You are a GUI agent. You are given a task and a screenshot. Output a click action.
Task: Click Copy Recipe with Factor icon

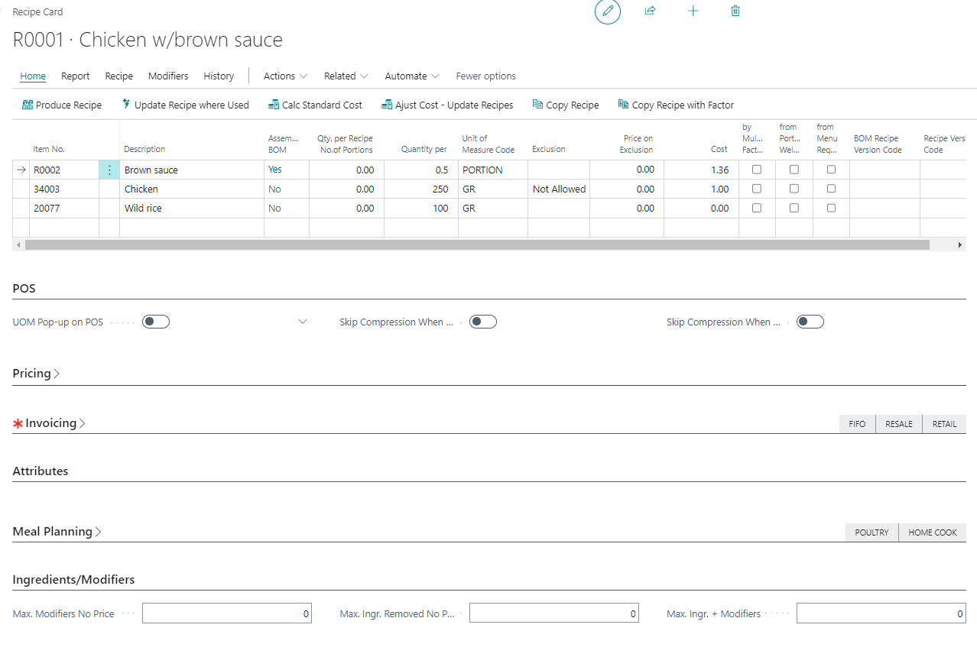623,105
